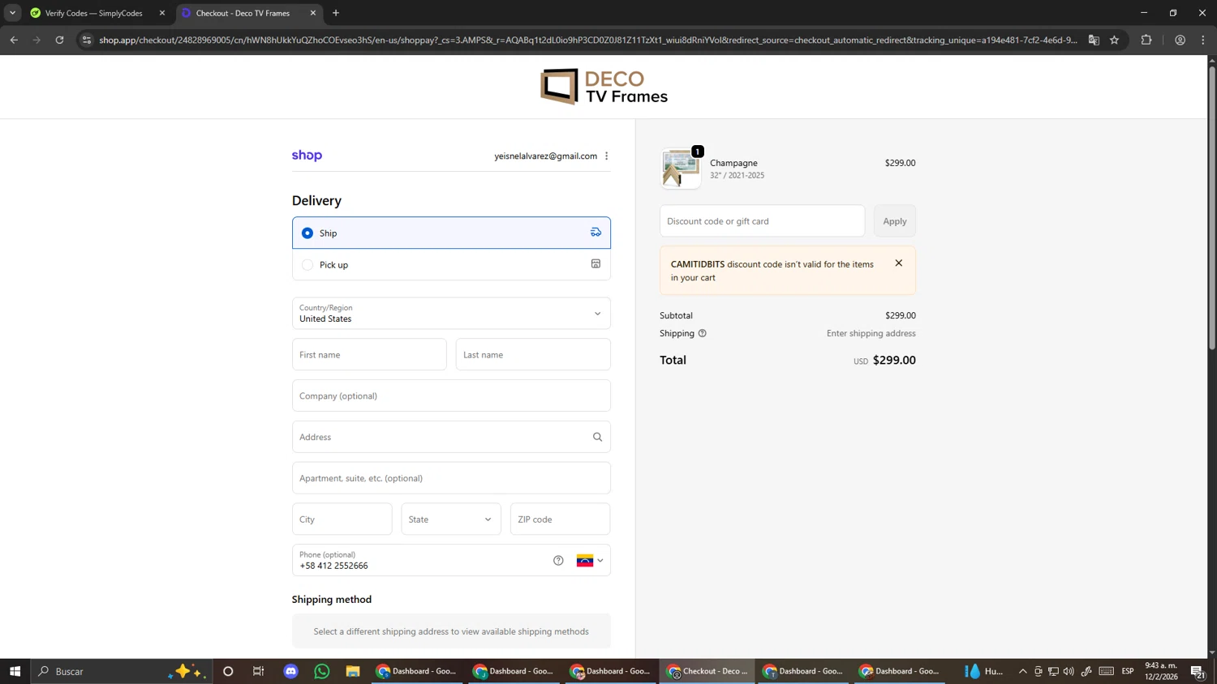
Task: Select the Ship delivery radio button
Action: click(x=307, y=233)
